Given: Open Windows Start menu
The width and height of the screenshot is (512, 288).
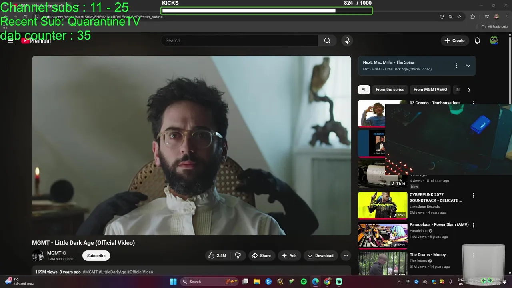Looking at the screenshot, I should [173, 282].
